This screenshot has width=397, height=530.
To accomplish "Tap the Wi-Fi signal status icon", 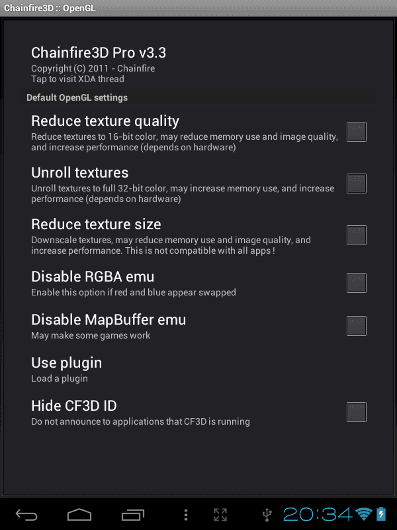I will [x=364, y=514].
